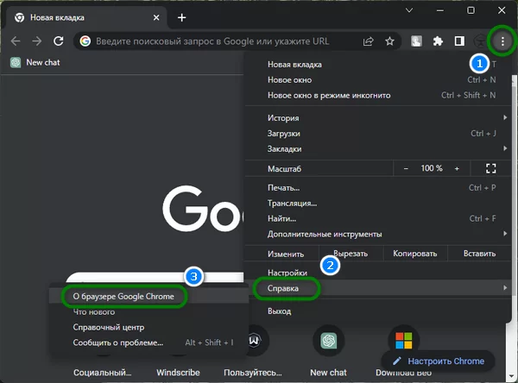The image size is (518, 383).
Task: Open a new tab with plus button
Action: coord(181,17)
